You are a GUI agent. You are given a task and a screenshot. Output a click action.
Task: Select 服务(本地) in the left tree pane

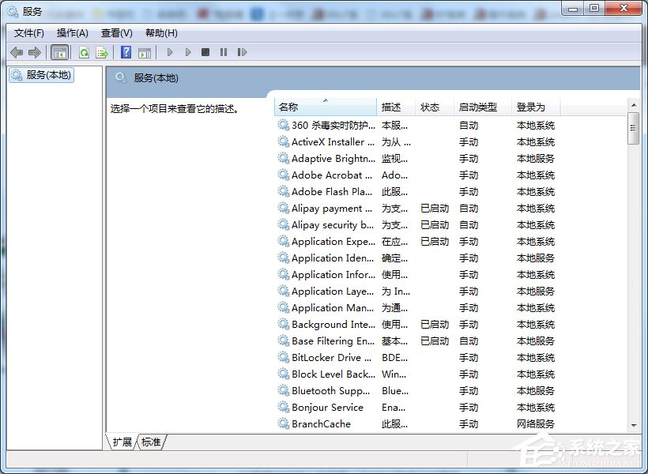tap(40, 75)
